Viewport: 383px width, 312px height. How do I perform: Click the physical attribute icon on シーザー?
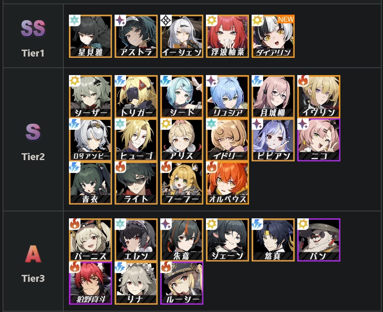pyautogui.click(x=75, y=81)
